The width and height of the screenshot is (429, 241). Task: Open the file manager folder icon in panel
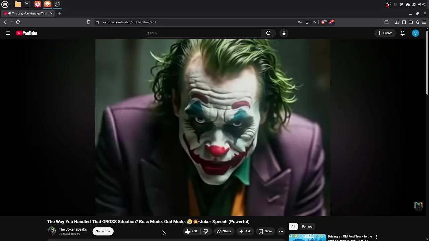tap(18, 4)
